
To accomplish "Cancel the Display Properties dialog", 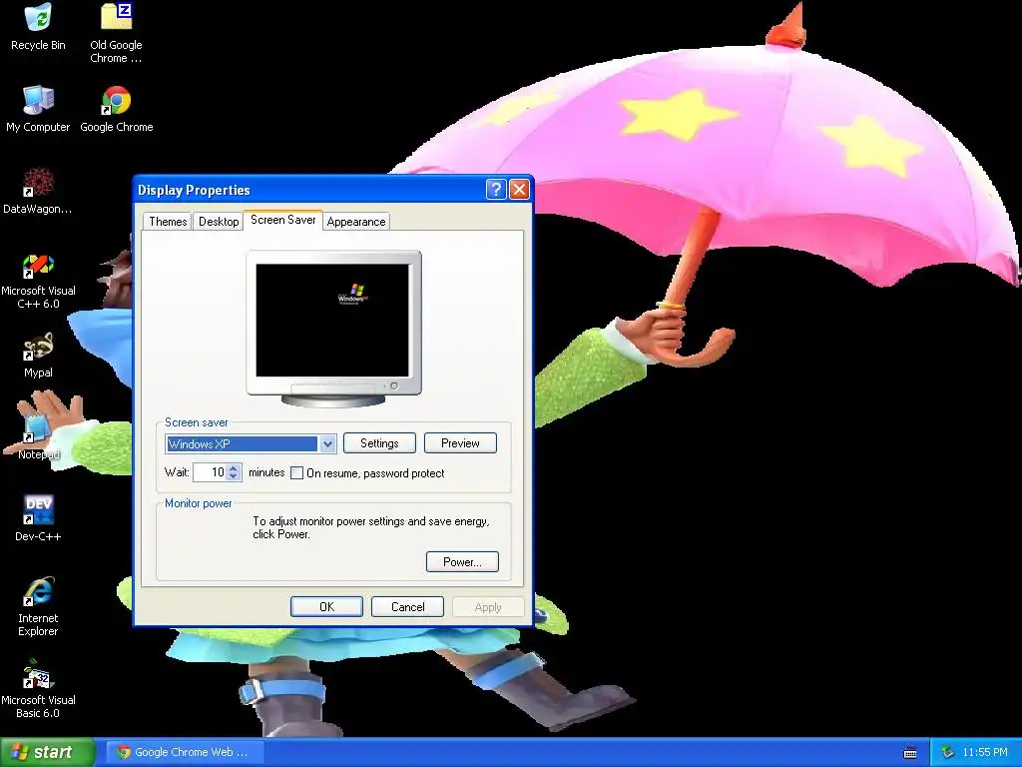I will 407,607.
